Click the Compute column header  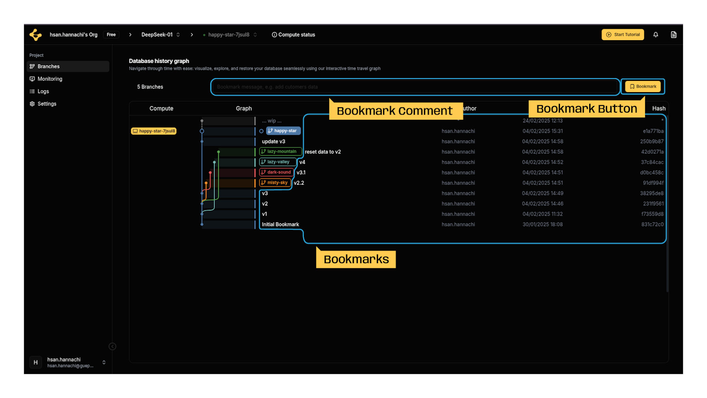click(161, 108)
